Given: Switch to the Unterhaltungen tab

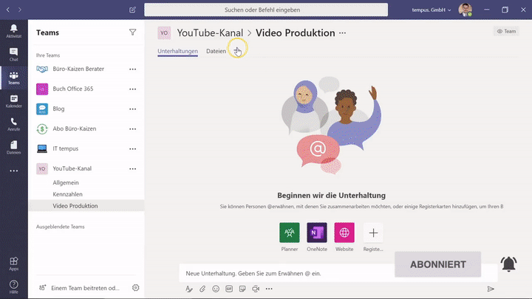Looking at the screenshot, I should [177, 51].
